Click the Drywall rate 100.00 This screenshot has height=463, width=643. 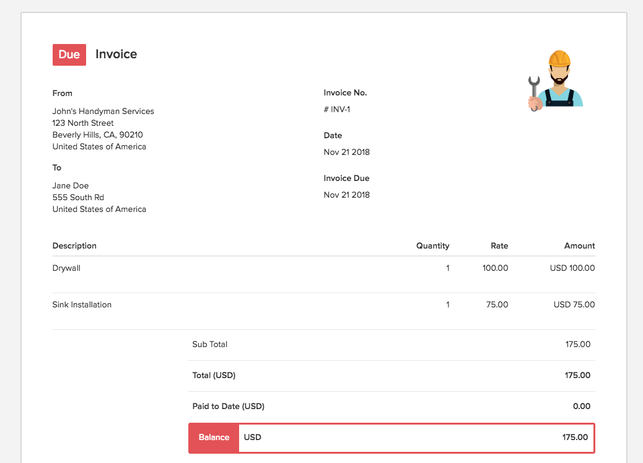click(496, 268)
